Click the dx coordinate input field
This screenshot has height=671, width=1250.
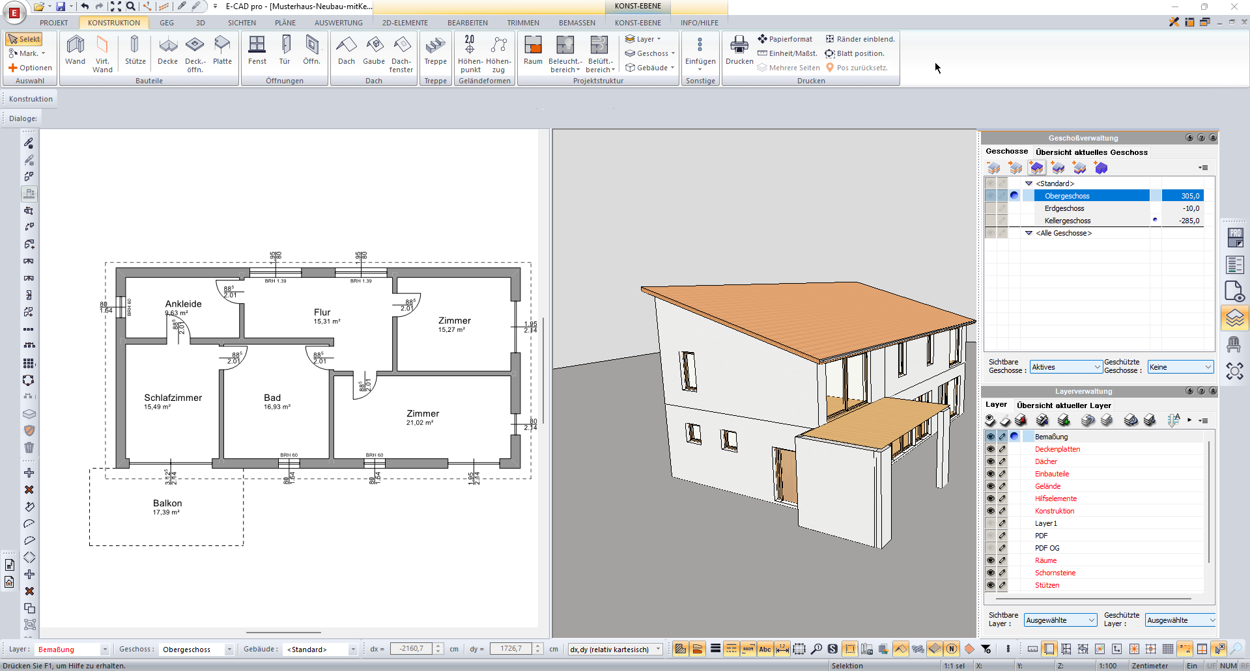(x=411, y=649)
